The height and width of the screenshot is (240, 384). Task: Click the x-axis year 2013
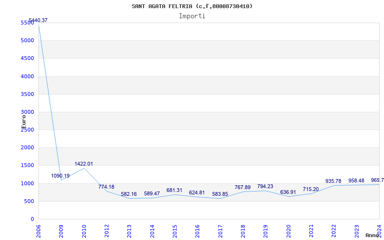point(129,231)
